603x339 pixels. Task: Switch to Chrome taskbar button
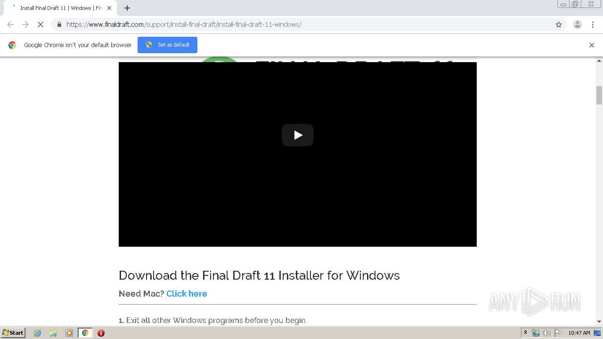click(85, 333)
